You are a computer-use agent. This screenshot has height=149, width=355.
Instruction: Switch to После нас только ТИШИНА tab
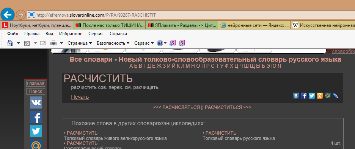click(x=109, y=25)
